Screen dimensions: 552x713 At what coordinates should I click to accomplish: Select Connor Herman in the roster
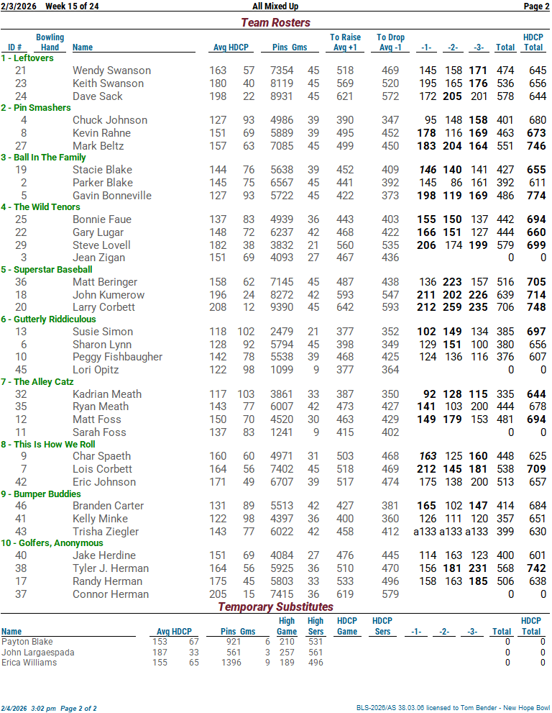click(x=111, y=594)
